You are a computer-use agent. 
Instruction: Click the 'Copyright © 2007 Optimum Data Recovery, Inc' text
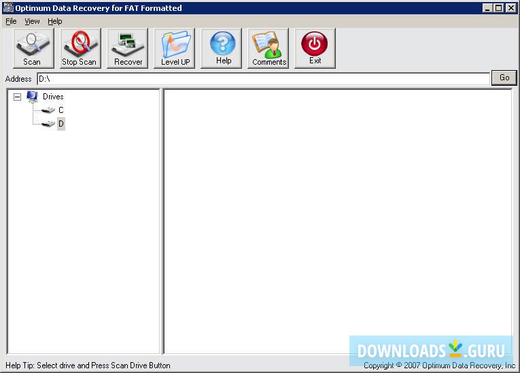point(439,366)
